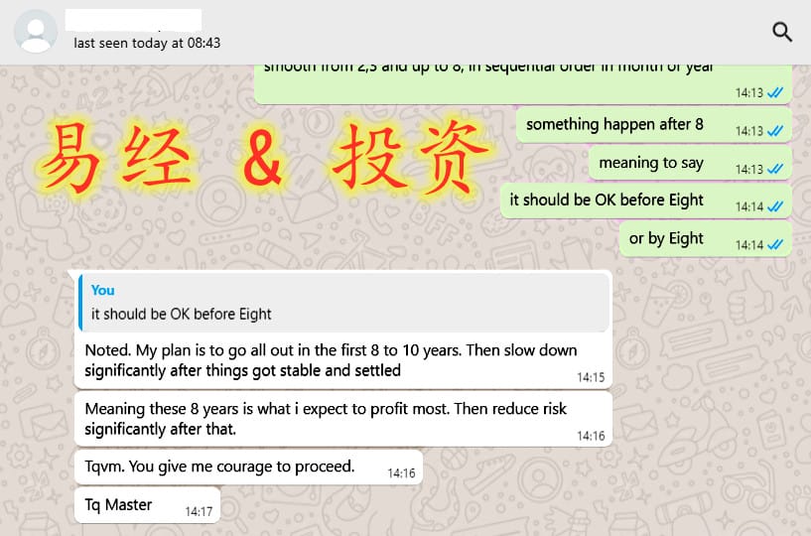The height and width of the screenshot is (536, 811).
Task: Click the double-tick on the top partial message
Action: 775,93
